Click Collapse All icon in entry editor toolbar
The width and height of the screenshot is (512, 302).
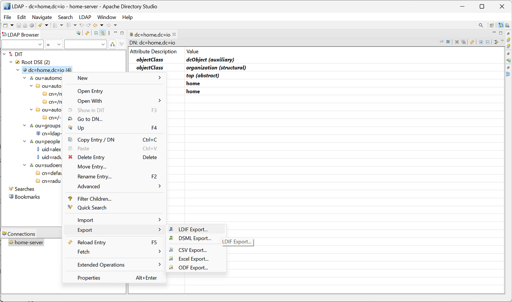coord(487,42)
